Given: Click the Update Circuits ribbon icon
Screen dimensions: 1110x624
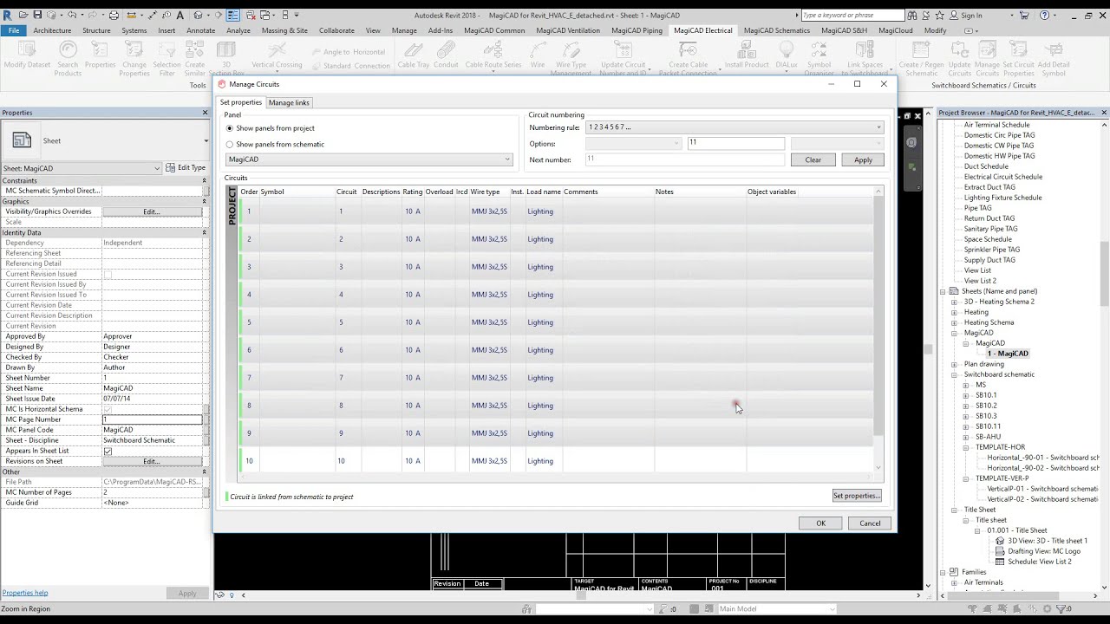Looking at the screenshot, I should tap(959, 58).
